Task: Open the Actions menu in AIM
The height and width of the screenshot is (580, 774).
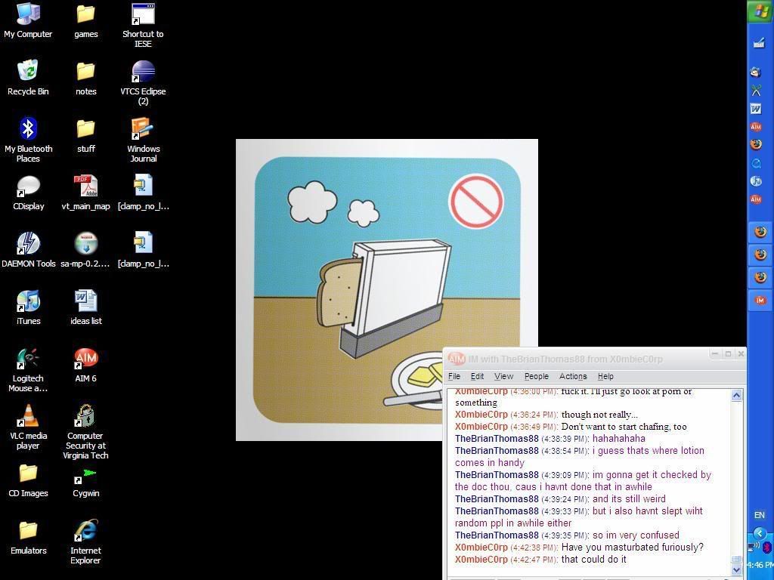Action: pyautogui.click(x=573, y=376)
